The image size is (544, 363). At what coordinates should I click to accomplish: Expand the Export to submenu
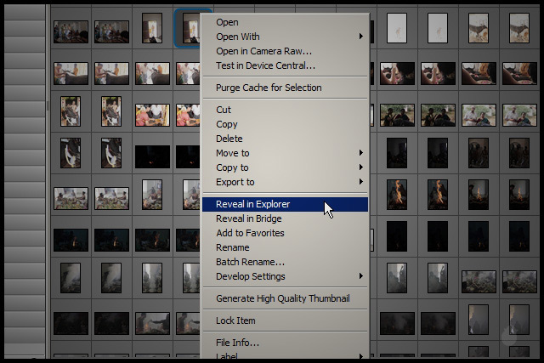(235, 182)
